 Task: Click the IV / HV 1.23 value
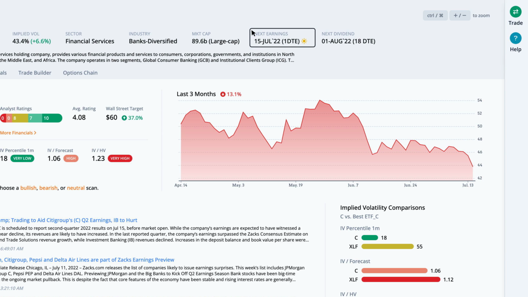(x=98, y=158)
